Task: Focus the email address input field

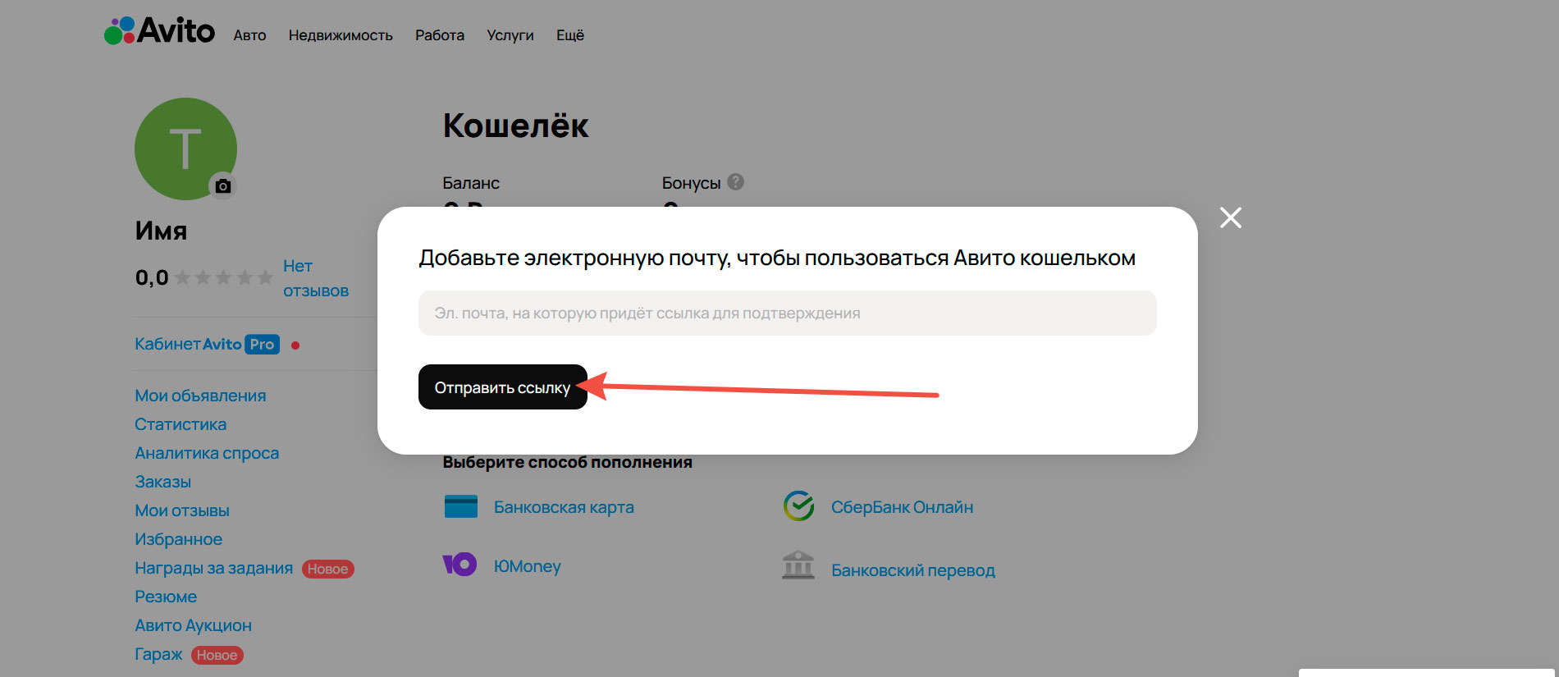Action: [788, 313]
